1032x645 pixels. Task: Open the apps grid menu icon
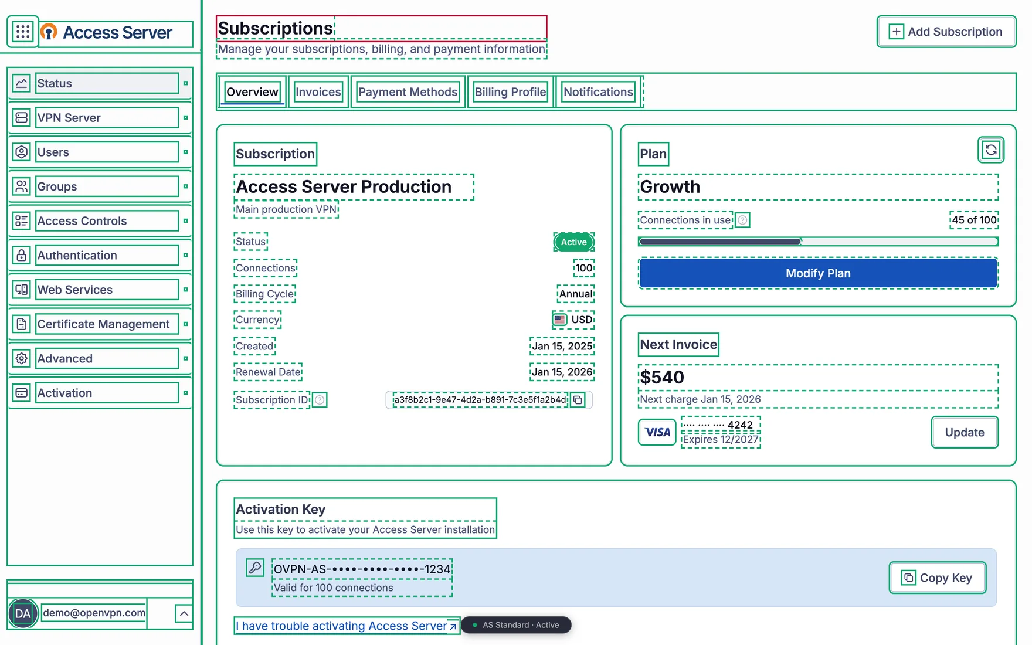tap(23, 32)
